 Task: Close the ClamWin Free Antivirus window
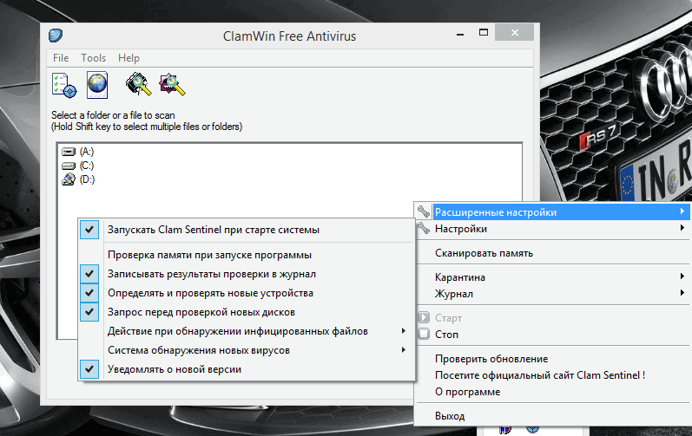pos(514,33)
